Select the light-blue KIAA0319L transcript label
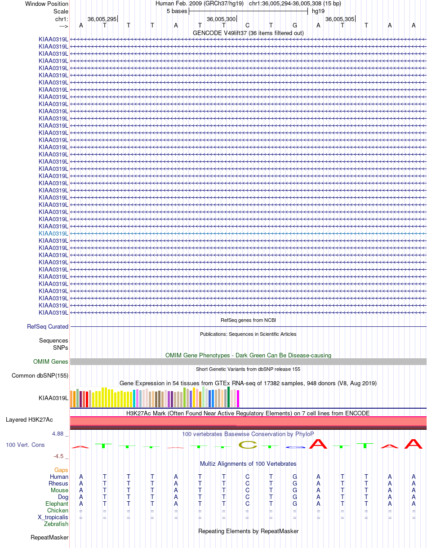Image resolution: width=427 pixels, height=548 pixels. (x=53, y=233)
